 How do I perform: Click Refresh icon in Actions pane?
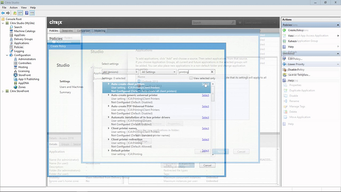tap(284, 41)
